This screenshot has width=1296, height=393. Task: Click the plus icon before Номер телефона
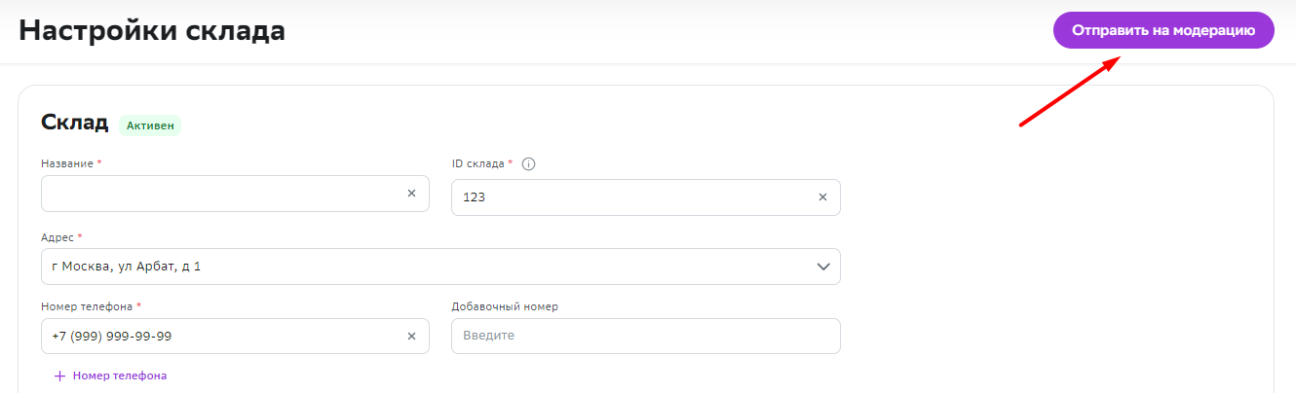(59, 375)
